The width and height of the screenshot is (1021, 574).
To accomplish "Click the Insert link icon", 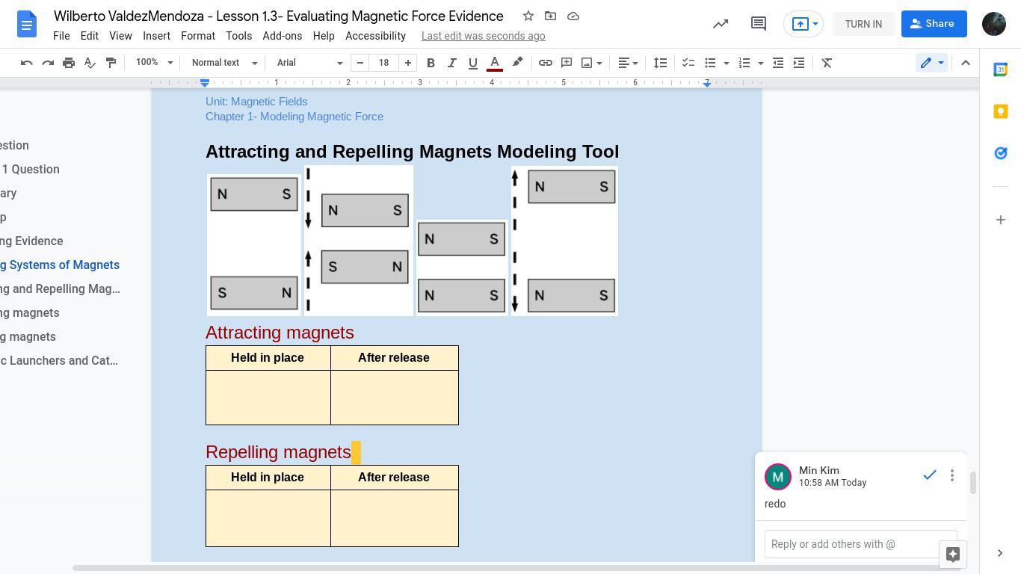I will (x=546, y=63).
